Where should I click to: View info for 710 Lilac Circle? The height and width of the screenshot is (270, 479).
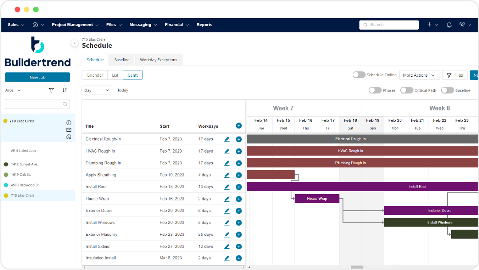tap(69, 122)
